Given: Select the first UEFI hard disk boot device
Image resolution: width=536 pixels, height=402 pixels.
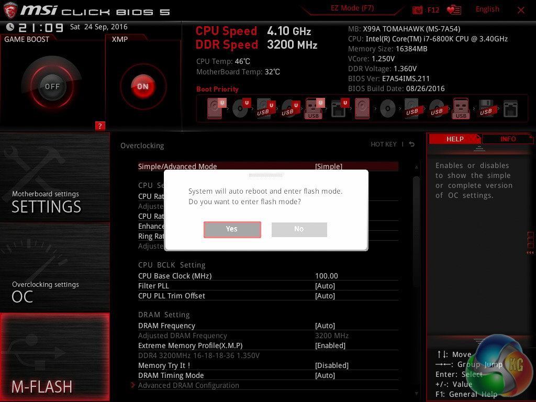Looking at the screenshot, I should pyautogui.click(x=216, y=108).
